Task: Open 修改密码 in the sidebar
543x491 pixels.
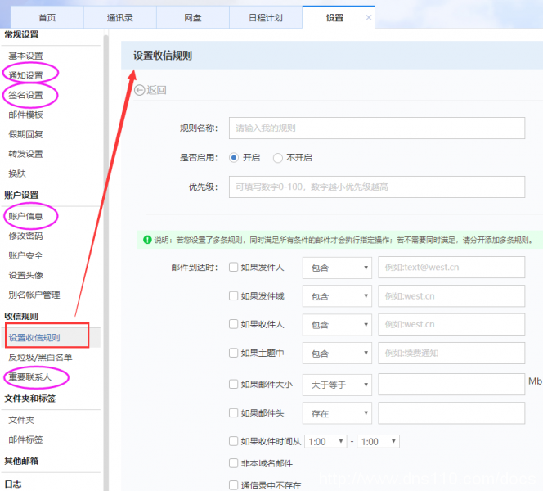Action: (25, 236)
